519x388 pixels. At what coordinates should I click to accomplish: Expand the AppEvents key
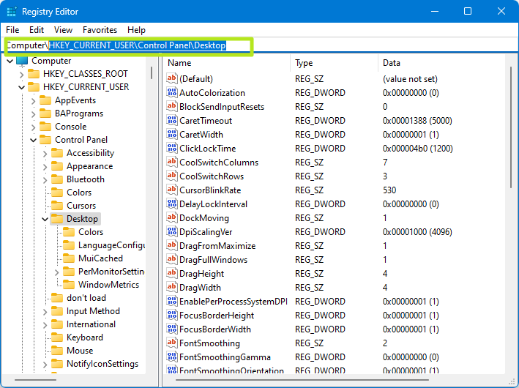coord(33,100)
